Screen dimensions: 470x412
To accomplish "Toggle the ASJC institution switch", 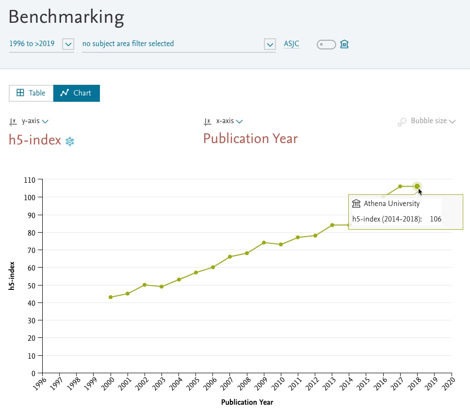I will [x=326, y=45].
